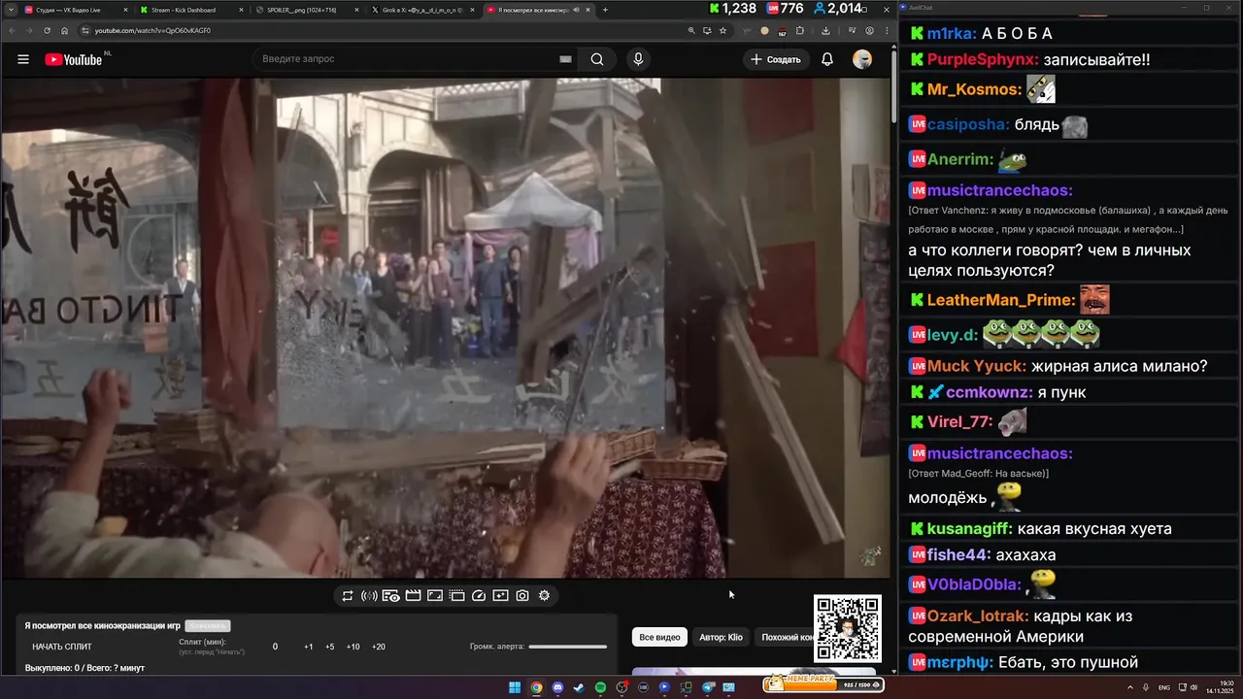Start voice search with microphone icon
Viewport: 1243px width, 699px height.
click(x=638, y=59)
